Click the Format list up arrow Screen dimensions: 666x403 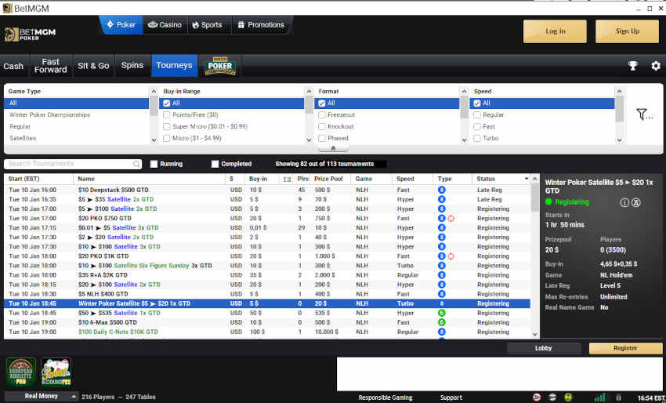click(464, 92)
